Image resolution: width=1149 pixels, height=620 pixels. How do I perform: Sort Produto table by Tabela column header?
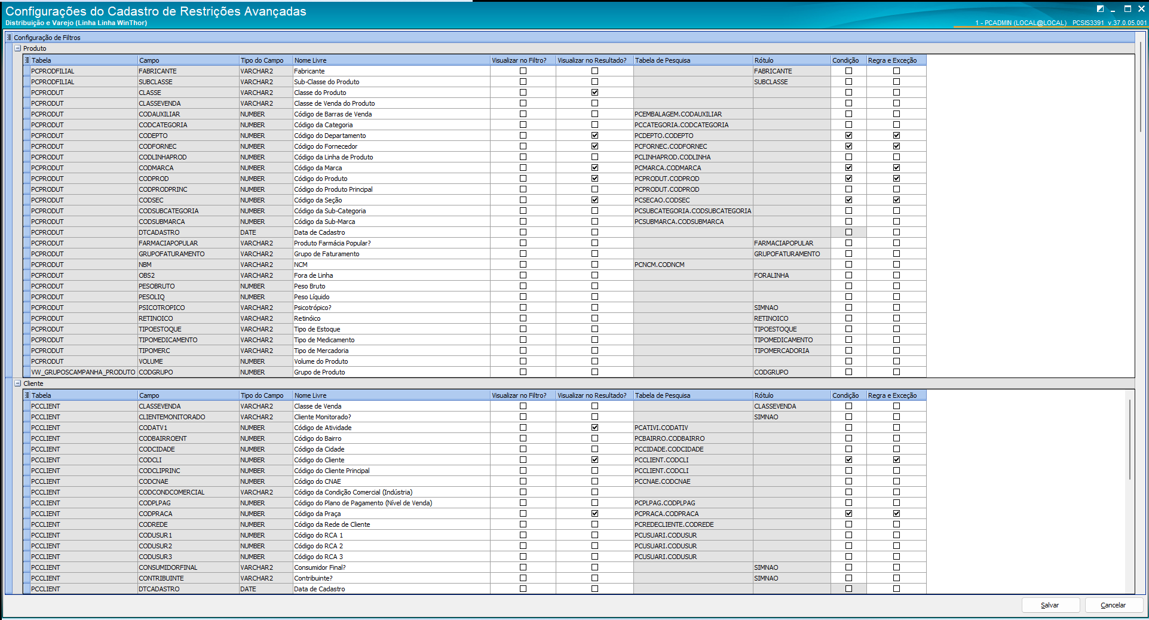[84, 60]
